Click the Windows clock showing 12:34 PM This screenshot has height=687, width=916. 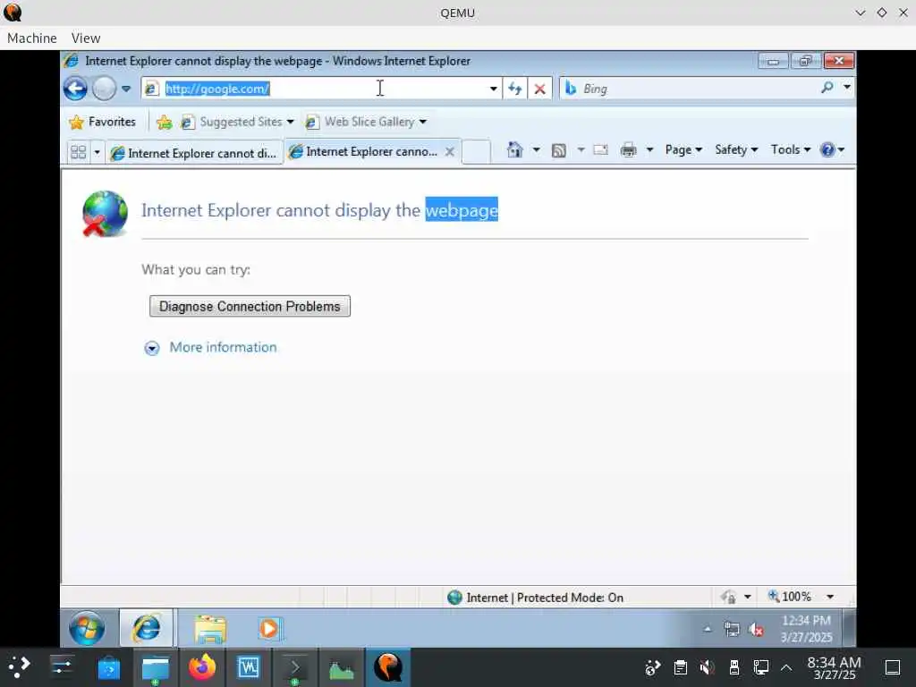806,629
